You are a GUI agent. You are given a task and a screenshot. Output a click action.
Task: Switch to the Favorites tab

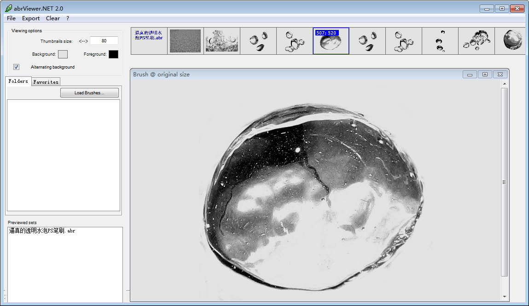[x=46, y=82]
